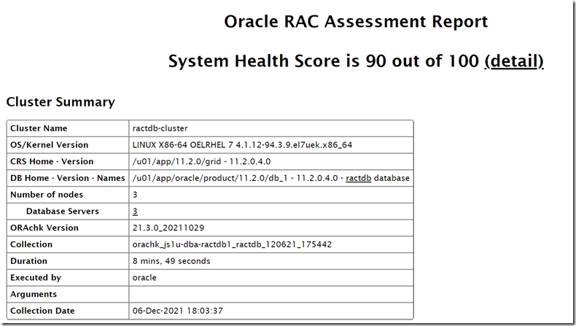Open the (detail) health score link
The image size is (576, 326).
click(x=514, y=61)
